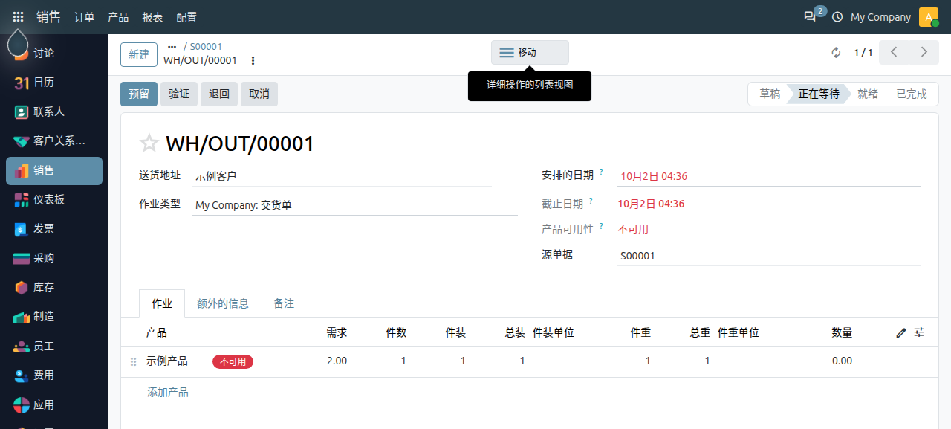
Task: Open the 报表 reporting menu
Action: (152, 17)
